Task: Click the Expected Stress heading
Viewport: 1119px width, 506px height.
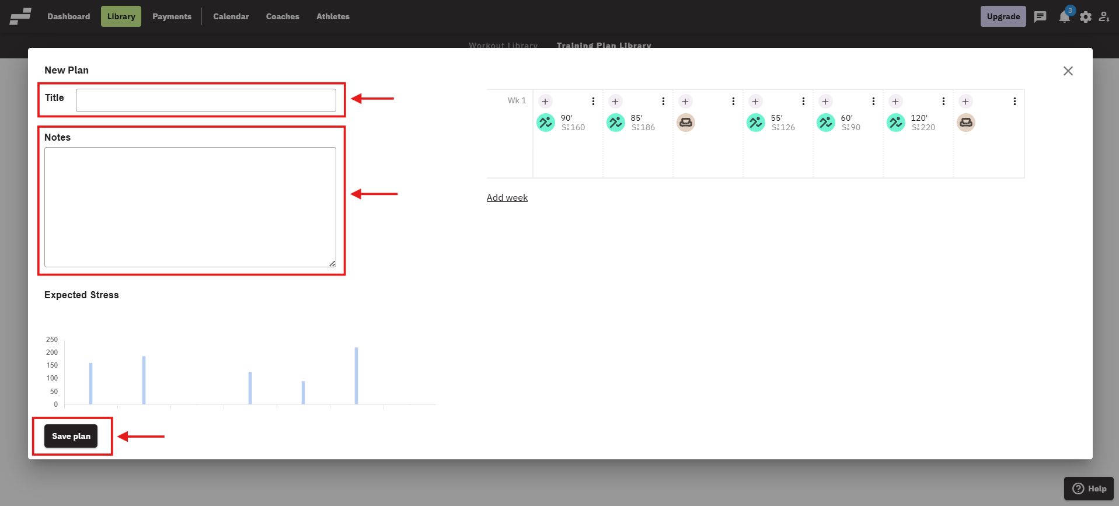Action: (82, 295)
